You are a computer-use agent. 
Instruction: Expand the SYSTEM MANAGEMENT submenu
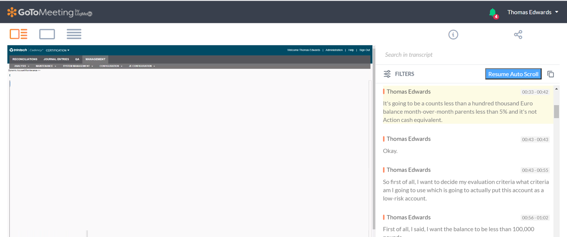[78, 66]
